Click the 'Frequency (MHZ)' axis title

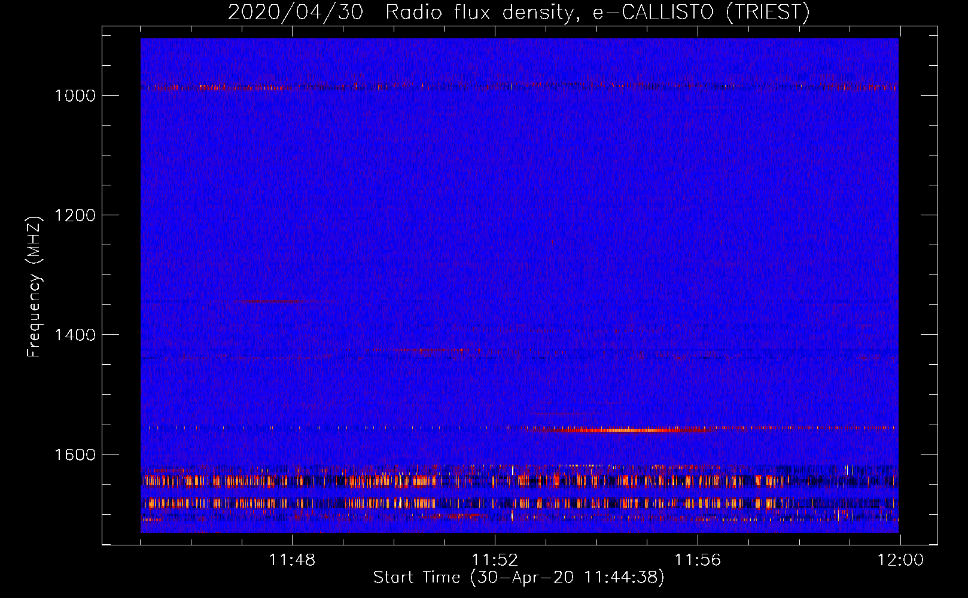coord(35,287)
